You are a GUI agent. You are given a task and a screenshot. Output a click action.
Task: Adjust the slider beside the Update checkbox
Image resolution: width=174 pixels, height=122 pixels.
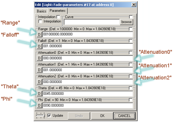pos(40,116)
